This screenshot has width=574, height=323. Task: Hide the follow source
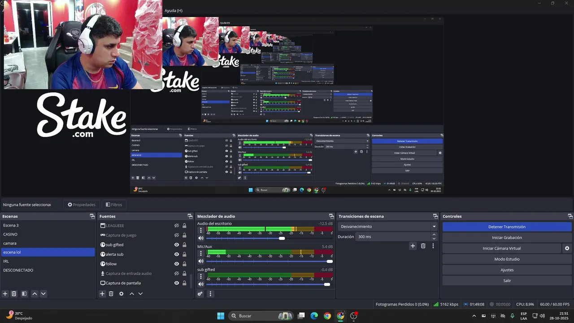(x=177, y=264)
